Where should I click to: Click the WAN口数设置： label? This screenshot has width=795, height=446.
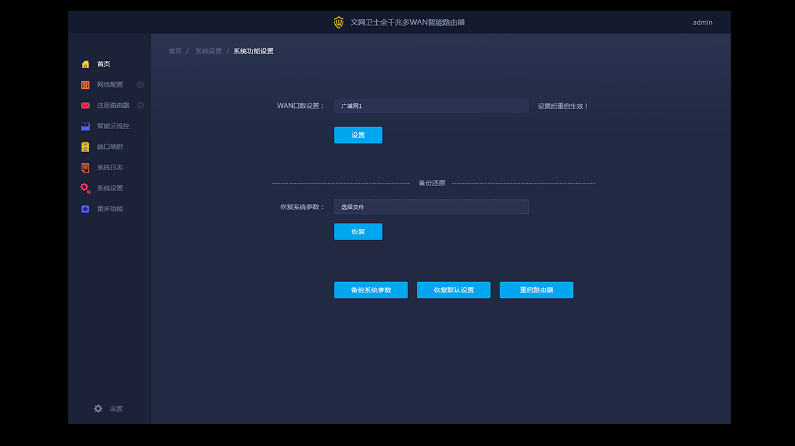click(301, 106)
